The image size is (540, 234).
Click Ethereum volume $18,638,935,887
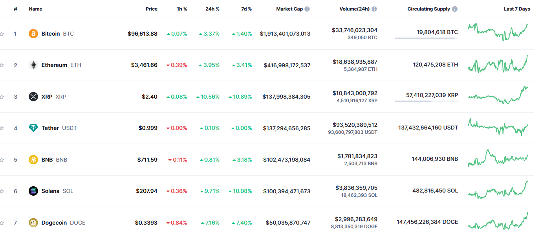click(355, 62)
